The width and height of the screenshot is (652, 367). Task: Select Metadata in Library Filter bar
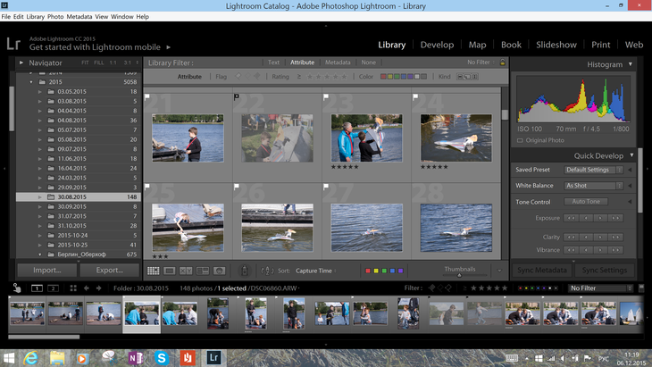pyautogui.click(x=338, y=63)
